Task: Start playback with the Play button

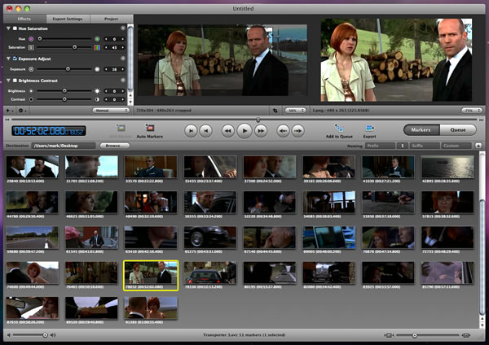Action: [x=244, y=131]
